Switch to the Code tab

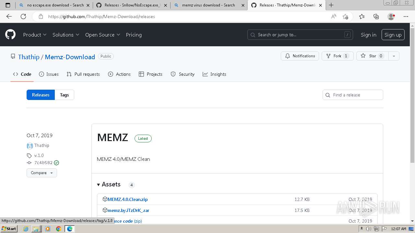point(22,74)
